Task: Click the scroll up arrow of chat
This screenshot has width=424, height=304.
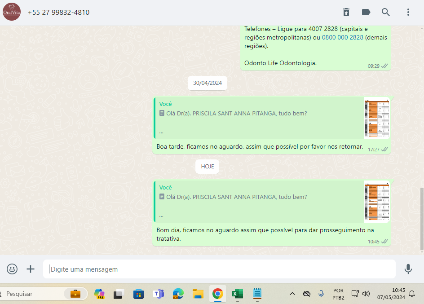Action: 422,28
